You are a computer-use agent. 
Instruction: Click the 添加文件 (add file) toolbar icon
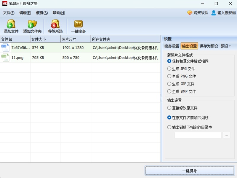pos(11,24)
